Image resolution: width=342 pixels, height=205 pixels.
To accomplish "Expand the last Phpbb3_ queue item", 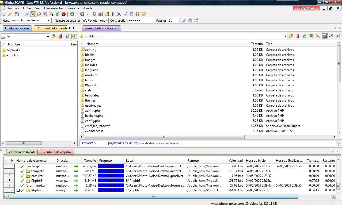I will 18,190.
